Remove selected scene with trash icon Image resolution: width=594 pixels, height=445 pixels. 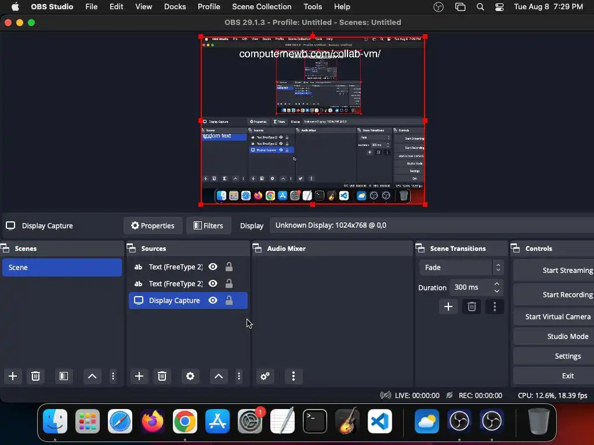(x=35, y=376)
